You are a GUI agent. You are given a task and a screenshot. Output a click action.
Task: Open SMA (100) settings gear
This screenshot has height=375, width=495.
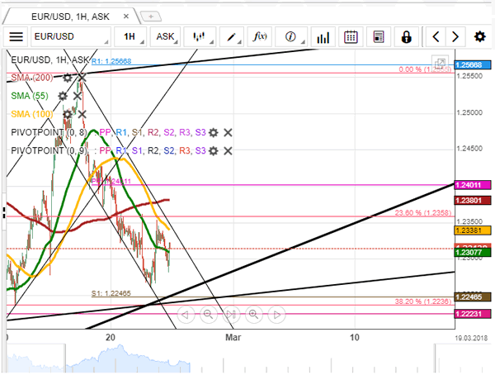68,114
